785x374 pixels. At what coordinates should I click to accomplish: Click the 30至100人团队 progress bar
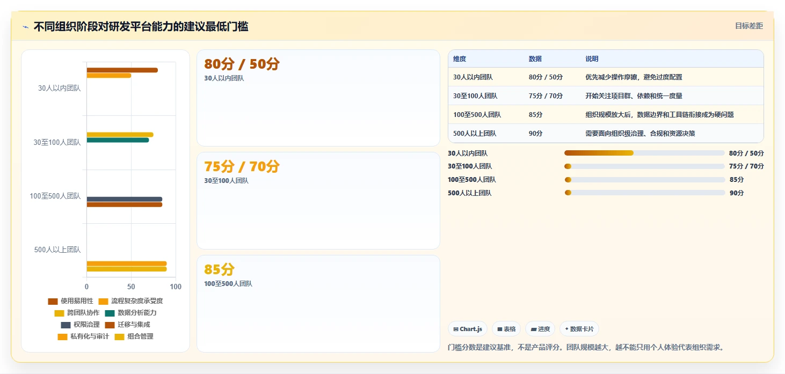click(x=644, y=166)
